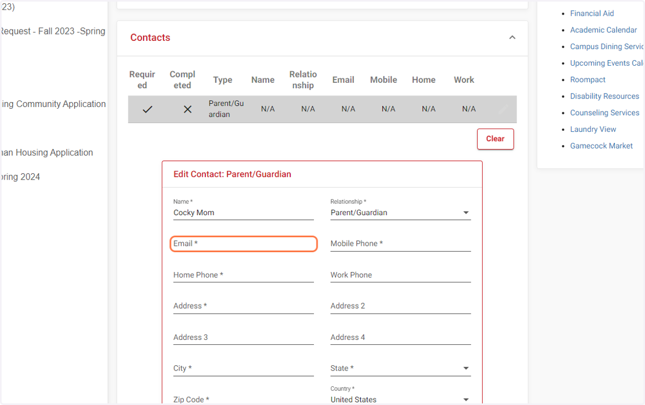The height and width of the screenshot is (405, 645).
Task: Open Housing Application item in left sidebar
Action: click(47, 153)
